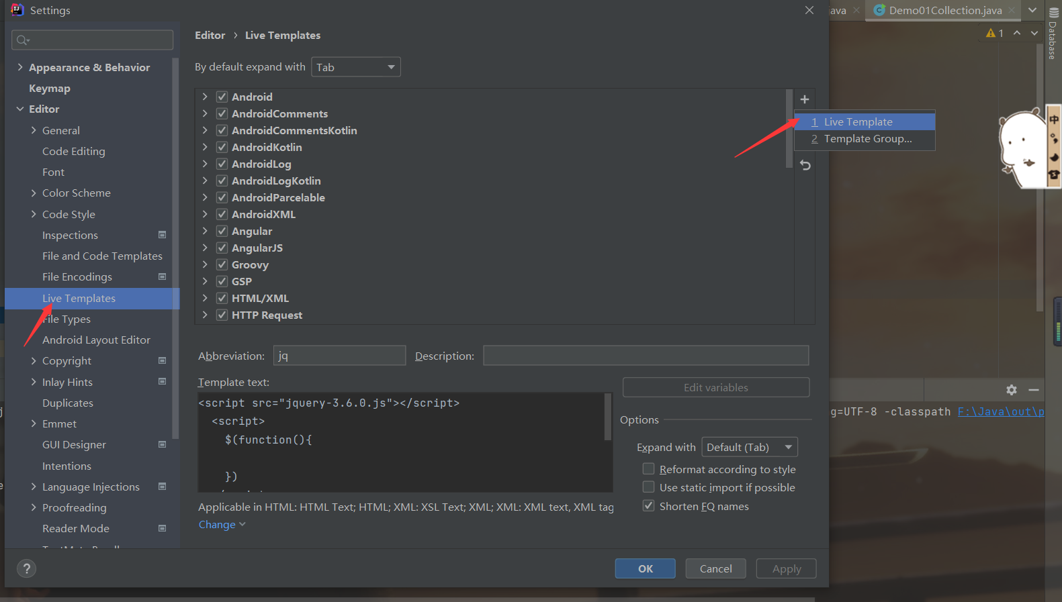Click the Abbreviation input field
This screenshot has height=602, width=1062.
(339, 356)
